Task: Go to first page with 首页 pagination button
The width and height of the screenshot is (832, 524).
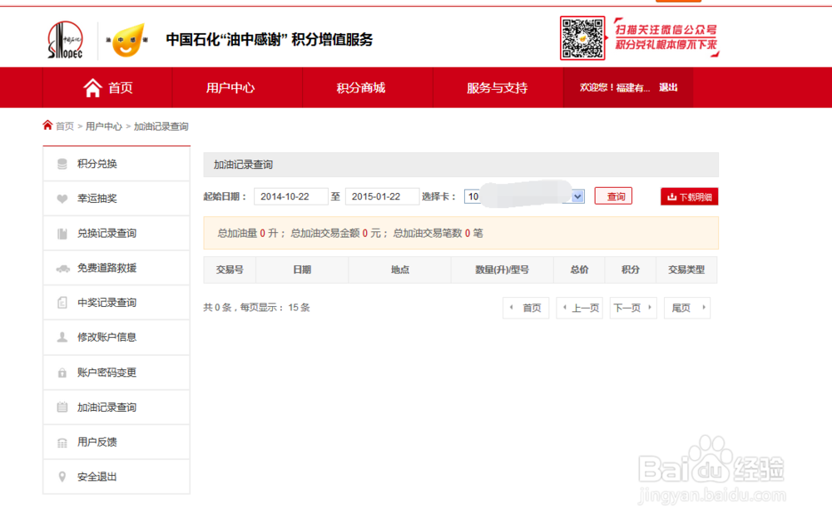Action: click(526, 308)
